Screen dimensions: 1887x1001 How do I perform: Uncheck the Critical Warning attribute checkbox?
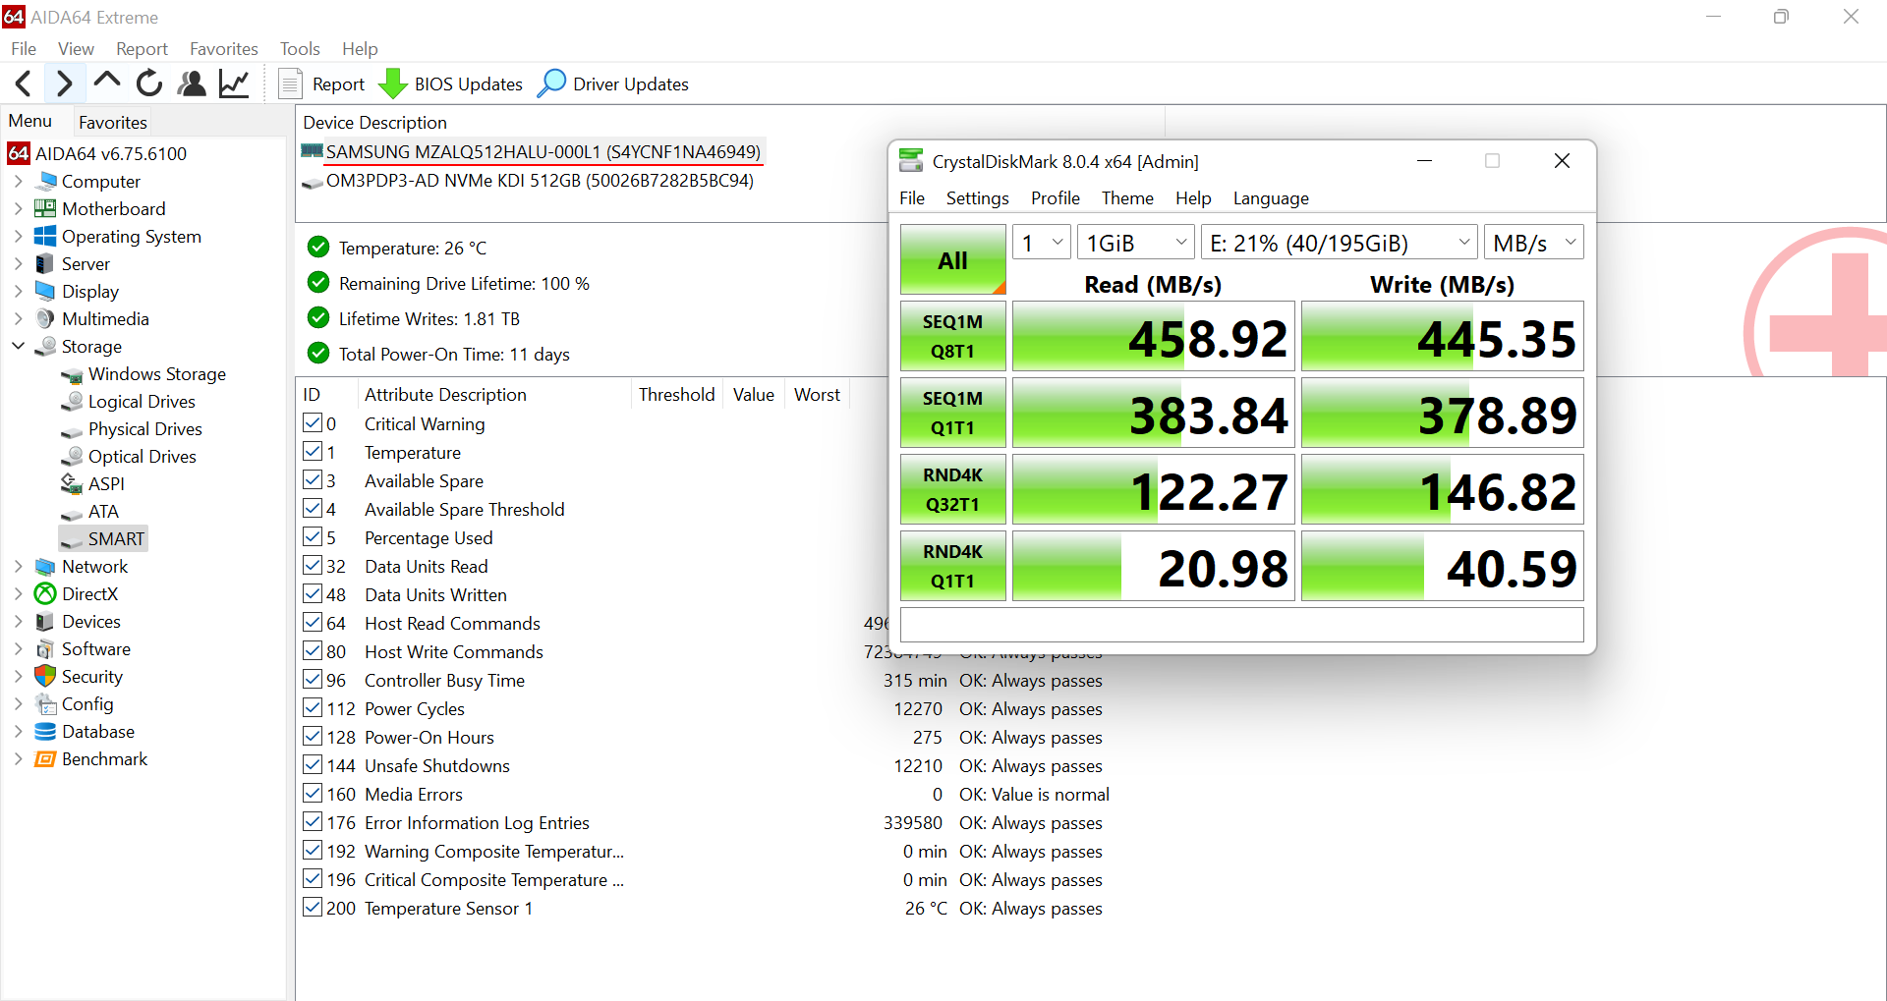313,422
